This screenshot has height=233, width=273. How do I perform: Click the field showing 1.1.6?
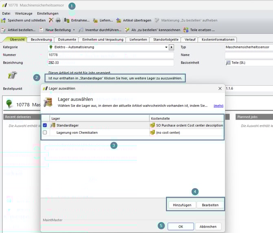tap(249, 89)
